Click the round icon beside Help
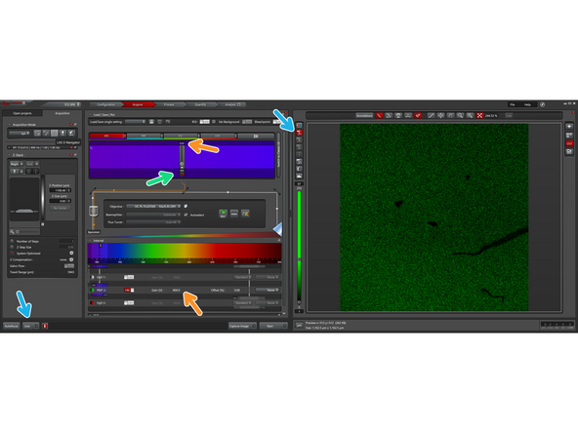578x433 pixels. point(542,104)
